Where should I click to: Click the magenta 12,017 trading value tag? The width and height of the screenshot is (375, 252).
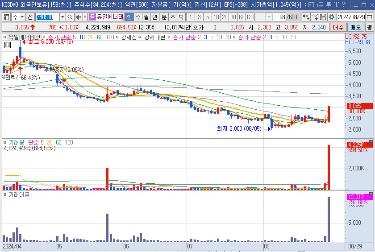click(360, 197)
